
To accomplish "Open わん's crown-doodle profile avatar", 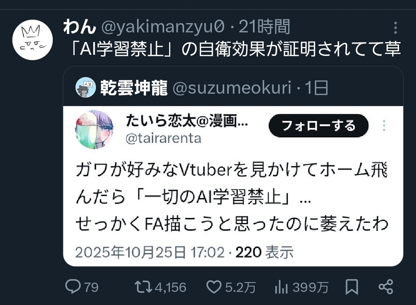I will click(32, 40).
